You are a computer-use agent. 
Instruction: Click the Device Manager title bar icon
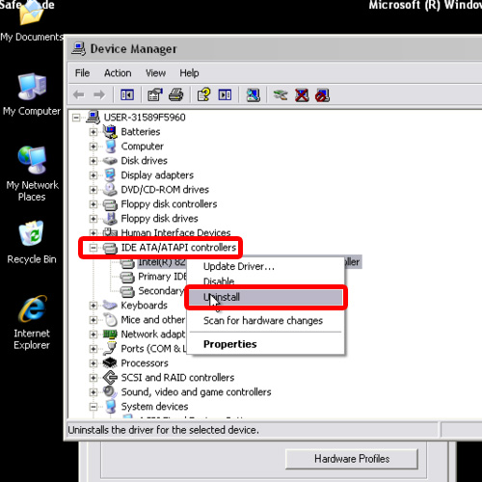[x=78, y=49]
